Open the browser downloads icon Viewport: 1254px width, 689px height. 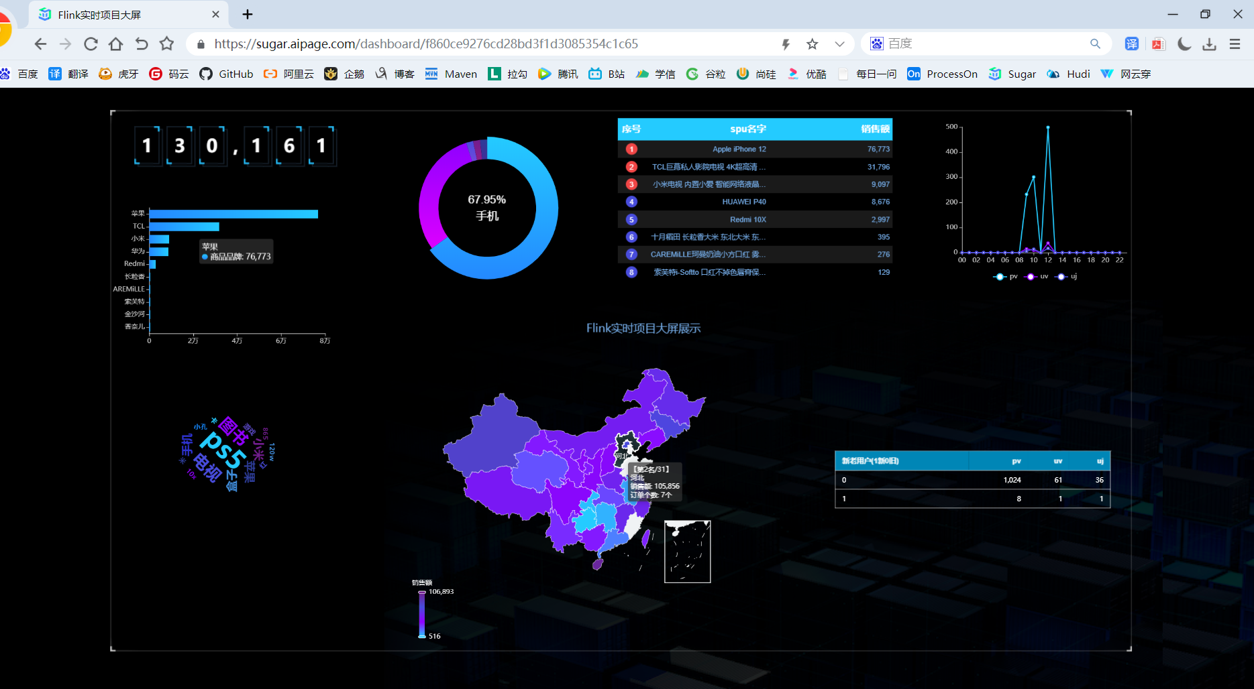pos(1210,44)
